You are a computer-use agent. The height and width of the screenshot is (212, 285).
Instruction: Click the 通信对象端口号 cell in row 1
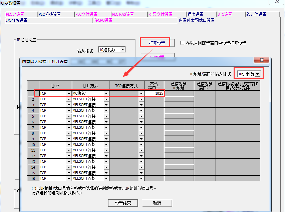[x=205, y=93]
